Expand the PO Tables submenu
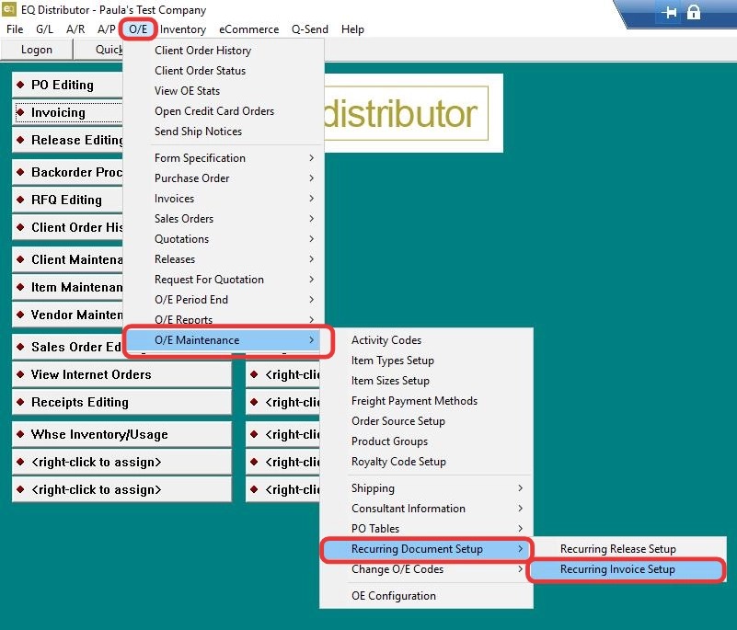 pos(426,528)
